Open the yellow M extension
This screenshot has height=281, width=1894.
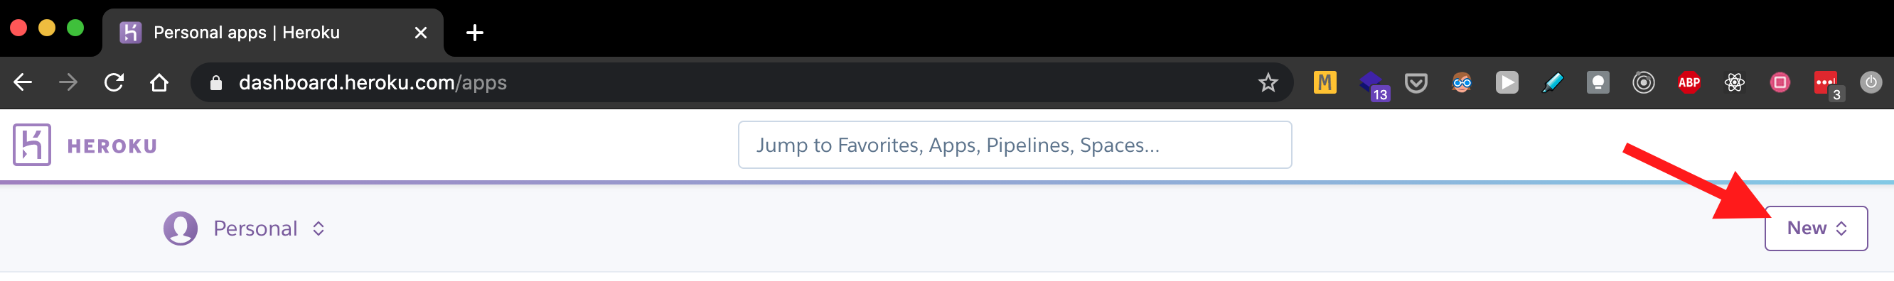point(1325,83)
